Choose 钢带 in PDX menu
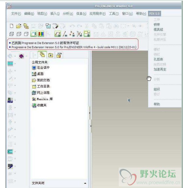This screenshot has width=183, height=188. pyautogui.click(x=157, y=25)
